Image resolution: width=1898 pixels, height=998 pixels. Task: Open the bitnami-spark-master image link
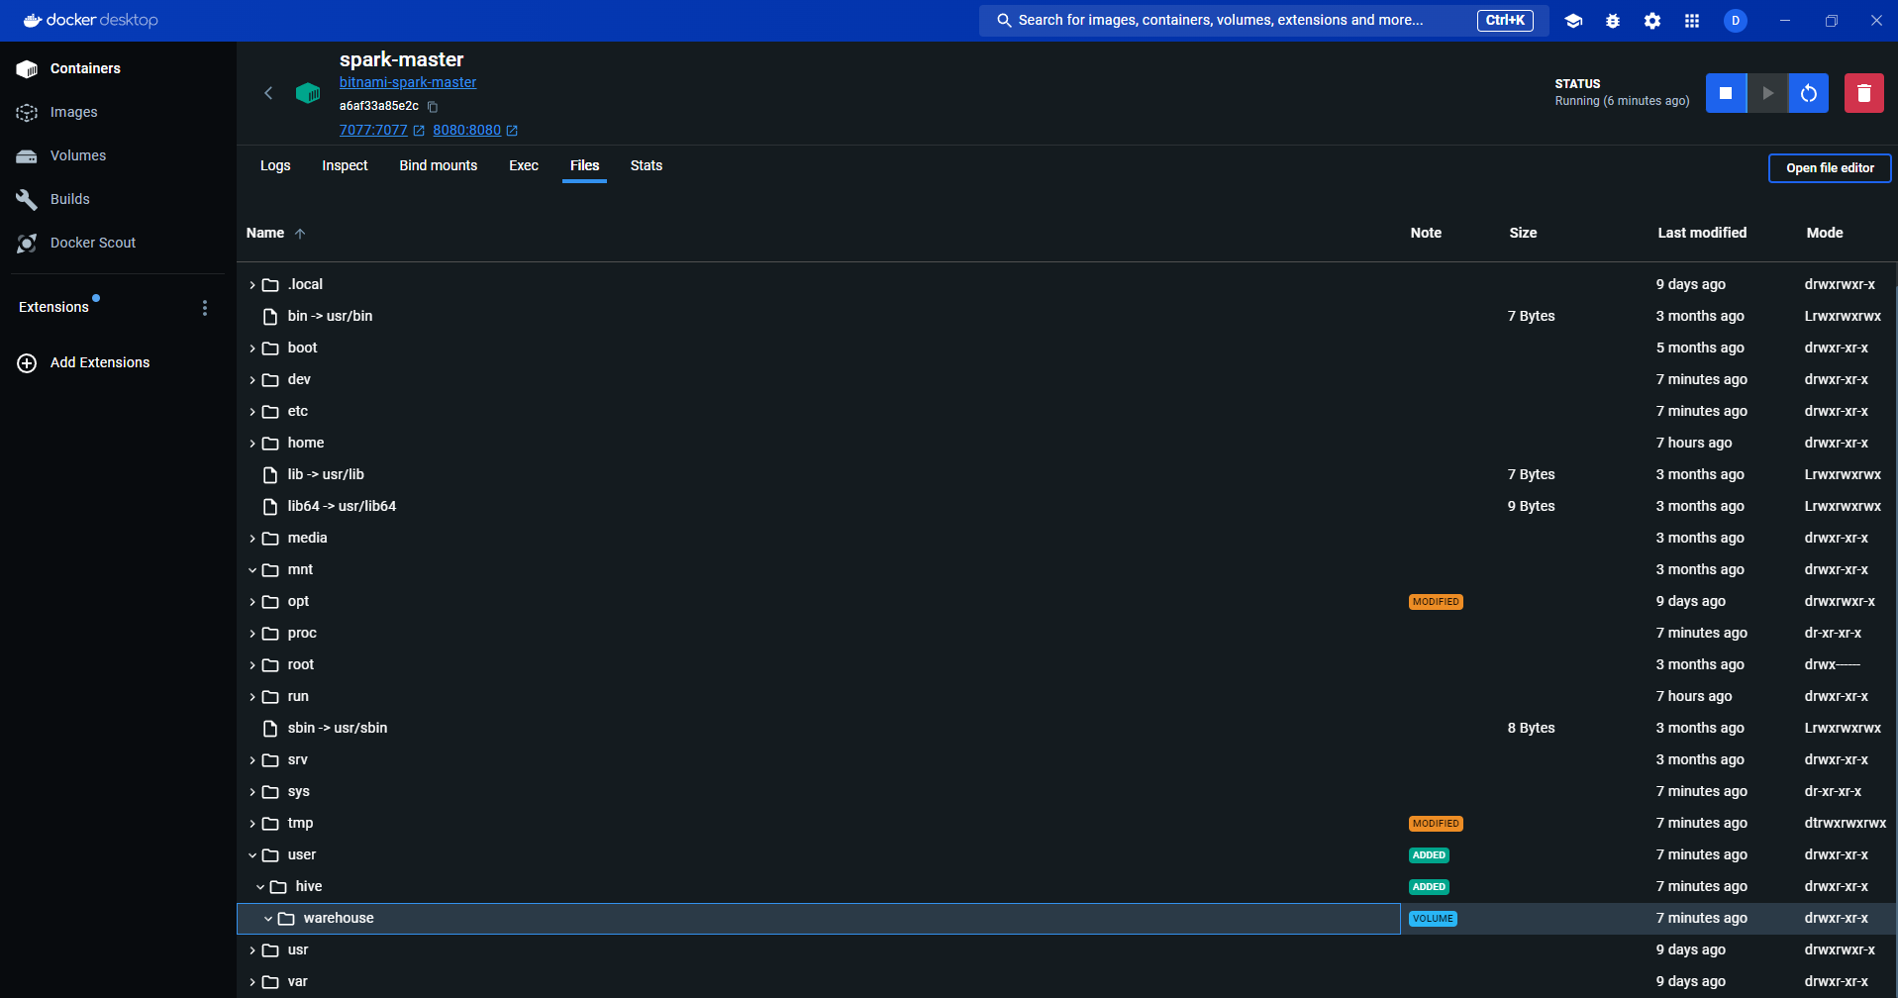click(407, 82)
